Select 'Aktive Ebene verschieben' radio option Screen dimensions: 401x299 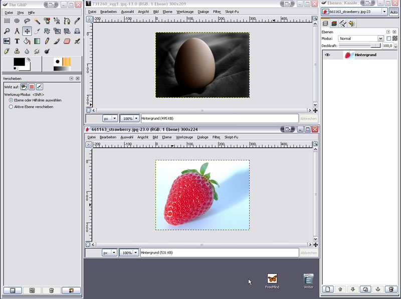click(x=11, y=107)
